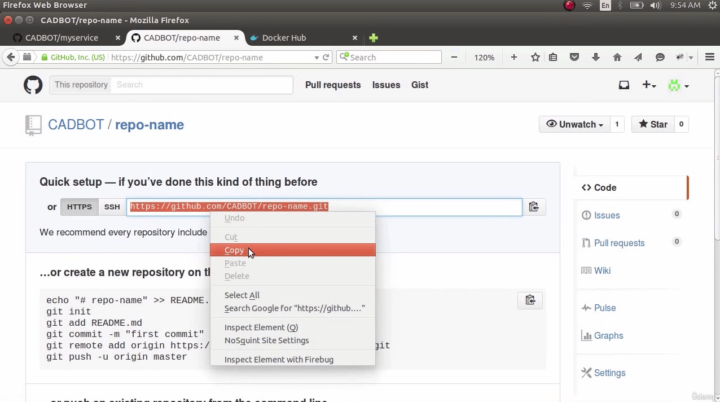
Task: Copy clone URL with the clipboard icon
Action: point(534,207)
